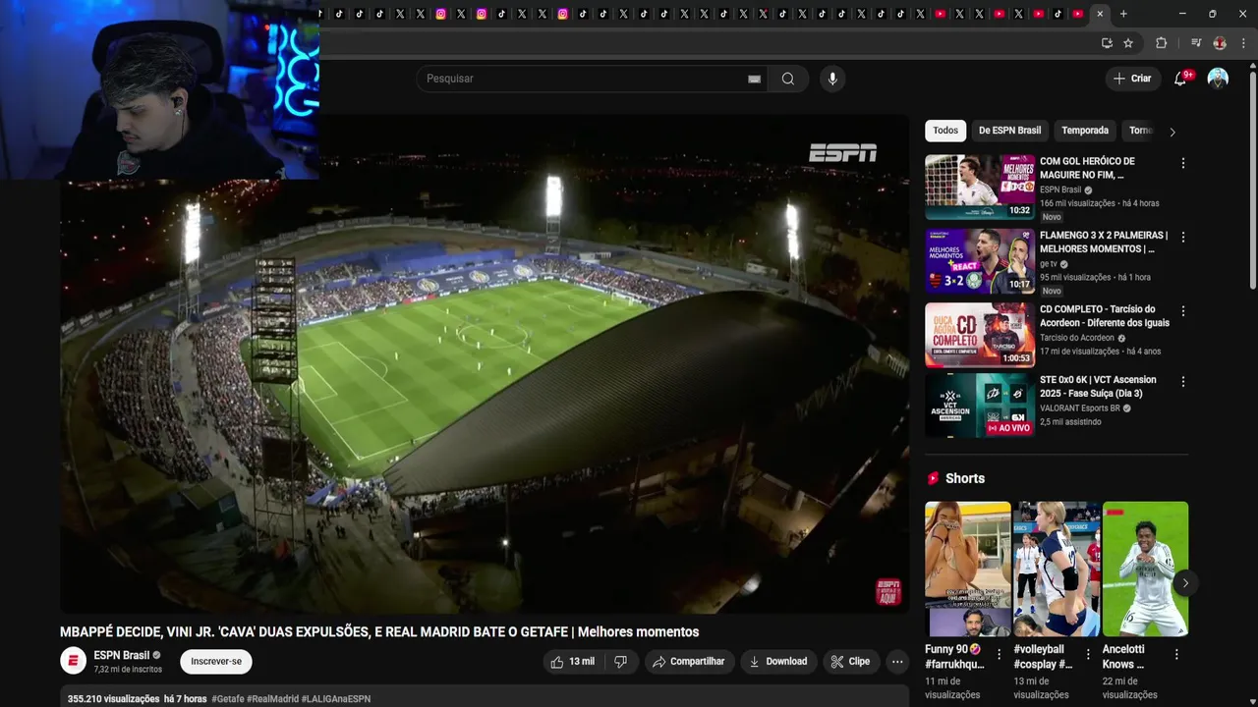
Task: Open title COM GOL HERÓICO DE MAGUIRE NO FIM
Action: point(1087,168)
